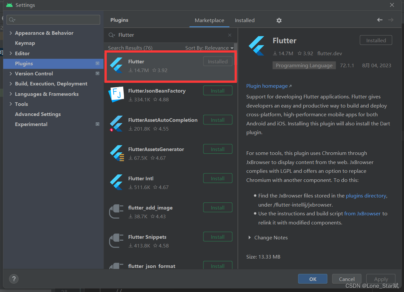Image resolution: width=404 pixels, height=292 pixels.
Task: Focus the settings search input field
Action: point(53,20)
